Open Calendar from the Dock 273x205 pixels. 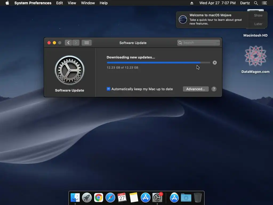pos(122,198)
